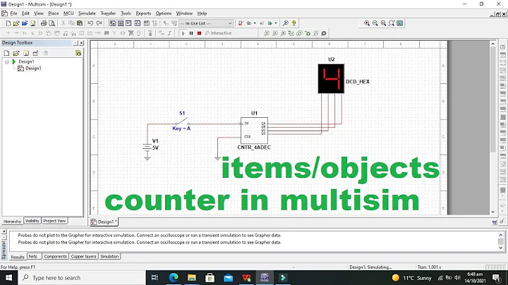Image resolution: width=508 pixels, height=285 pixels.
Task: Click the Zoom In icon
Action: [367, 23]
